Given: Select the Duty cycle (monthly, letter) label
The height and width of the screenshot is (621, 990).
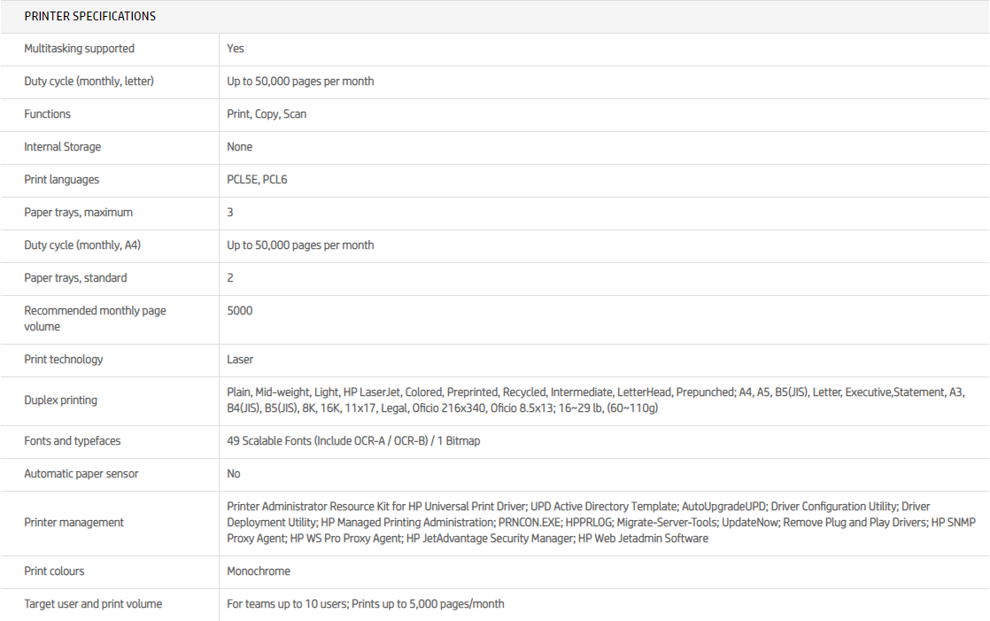Looking at the screenshot, I should tap(89, 82).
